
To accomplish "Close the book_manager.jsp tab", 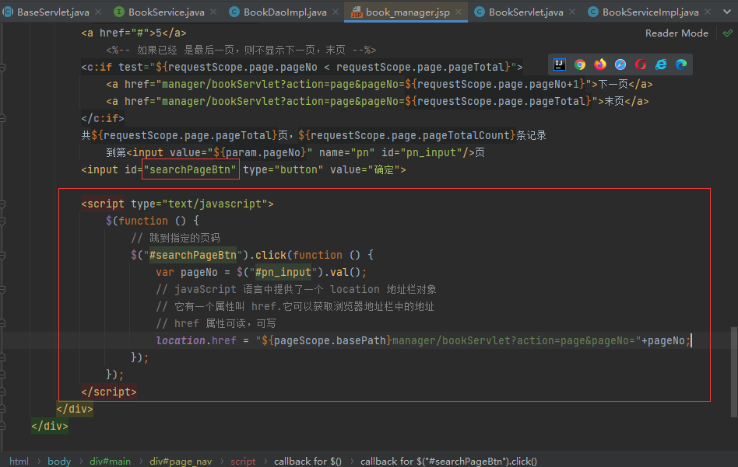I will pyautogui.click(x=459, y=12).
